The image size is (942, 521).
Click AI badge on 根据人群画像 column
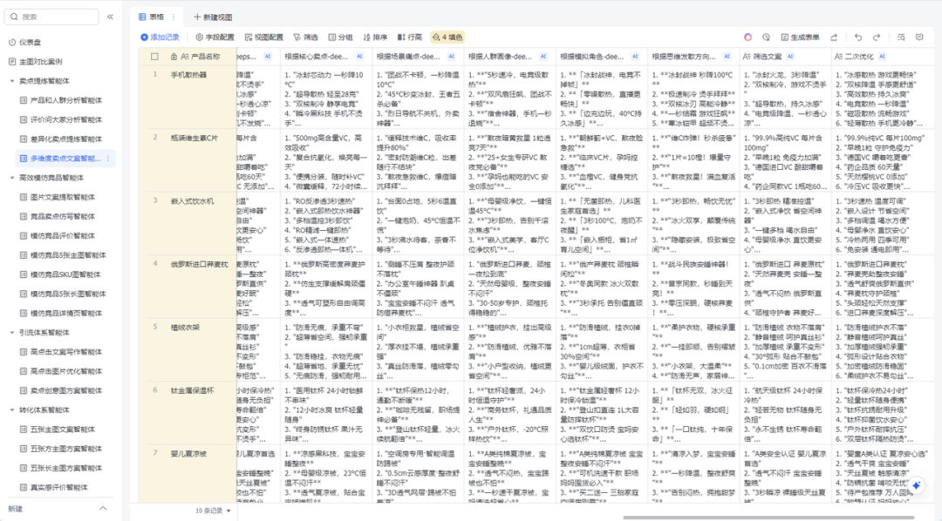[543, 57]
